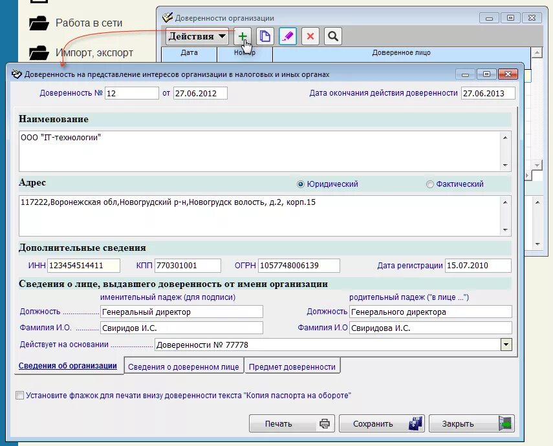Click Наименование scrollbar down arrow
553x446 pixels.
click(505, 165)
